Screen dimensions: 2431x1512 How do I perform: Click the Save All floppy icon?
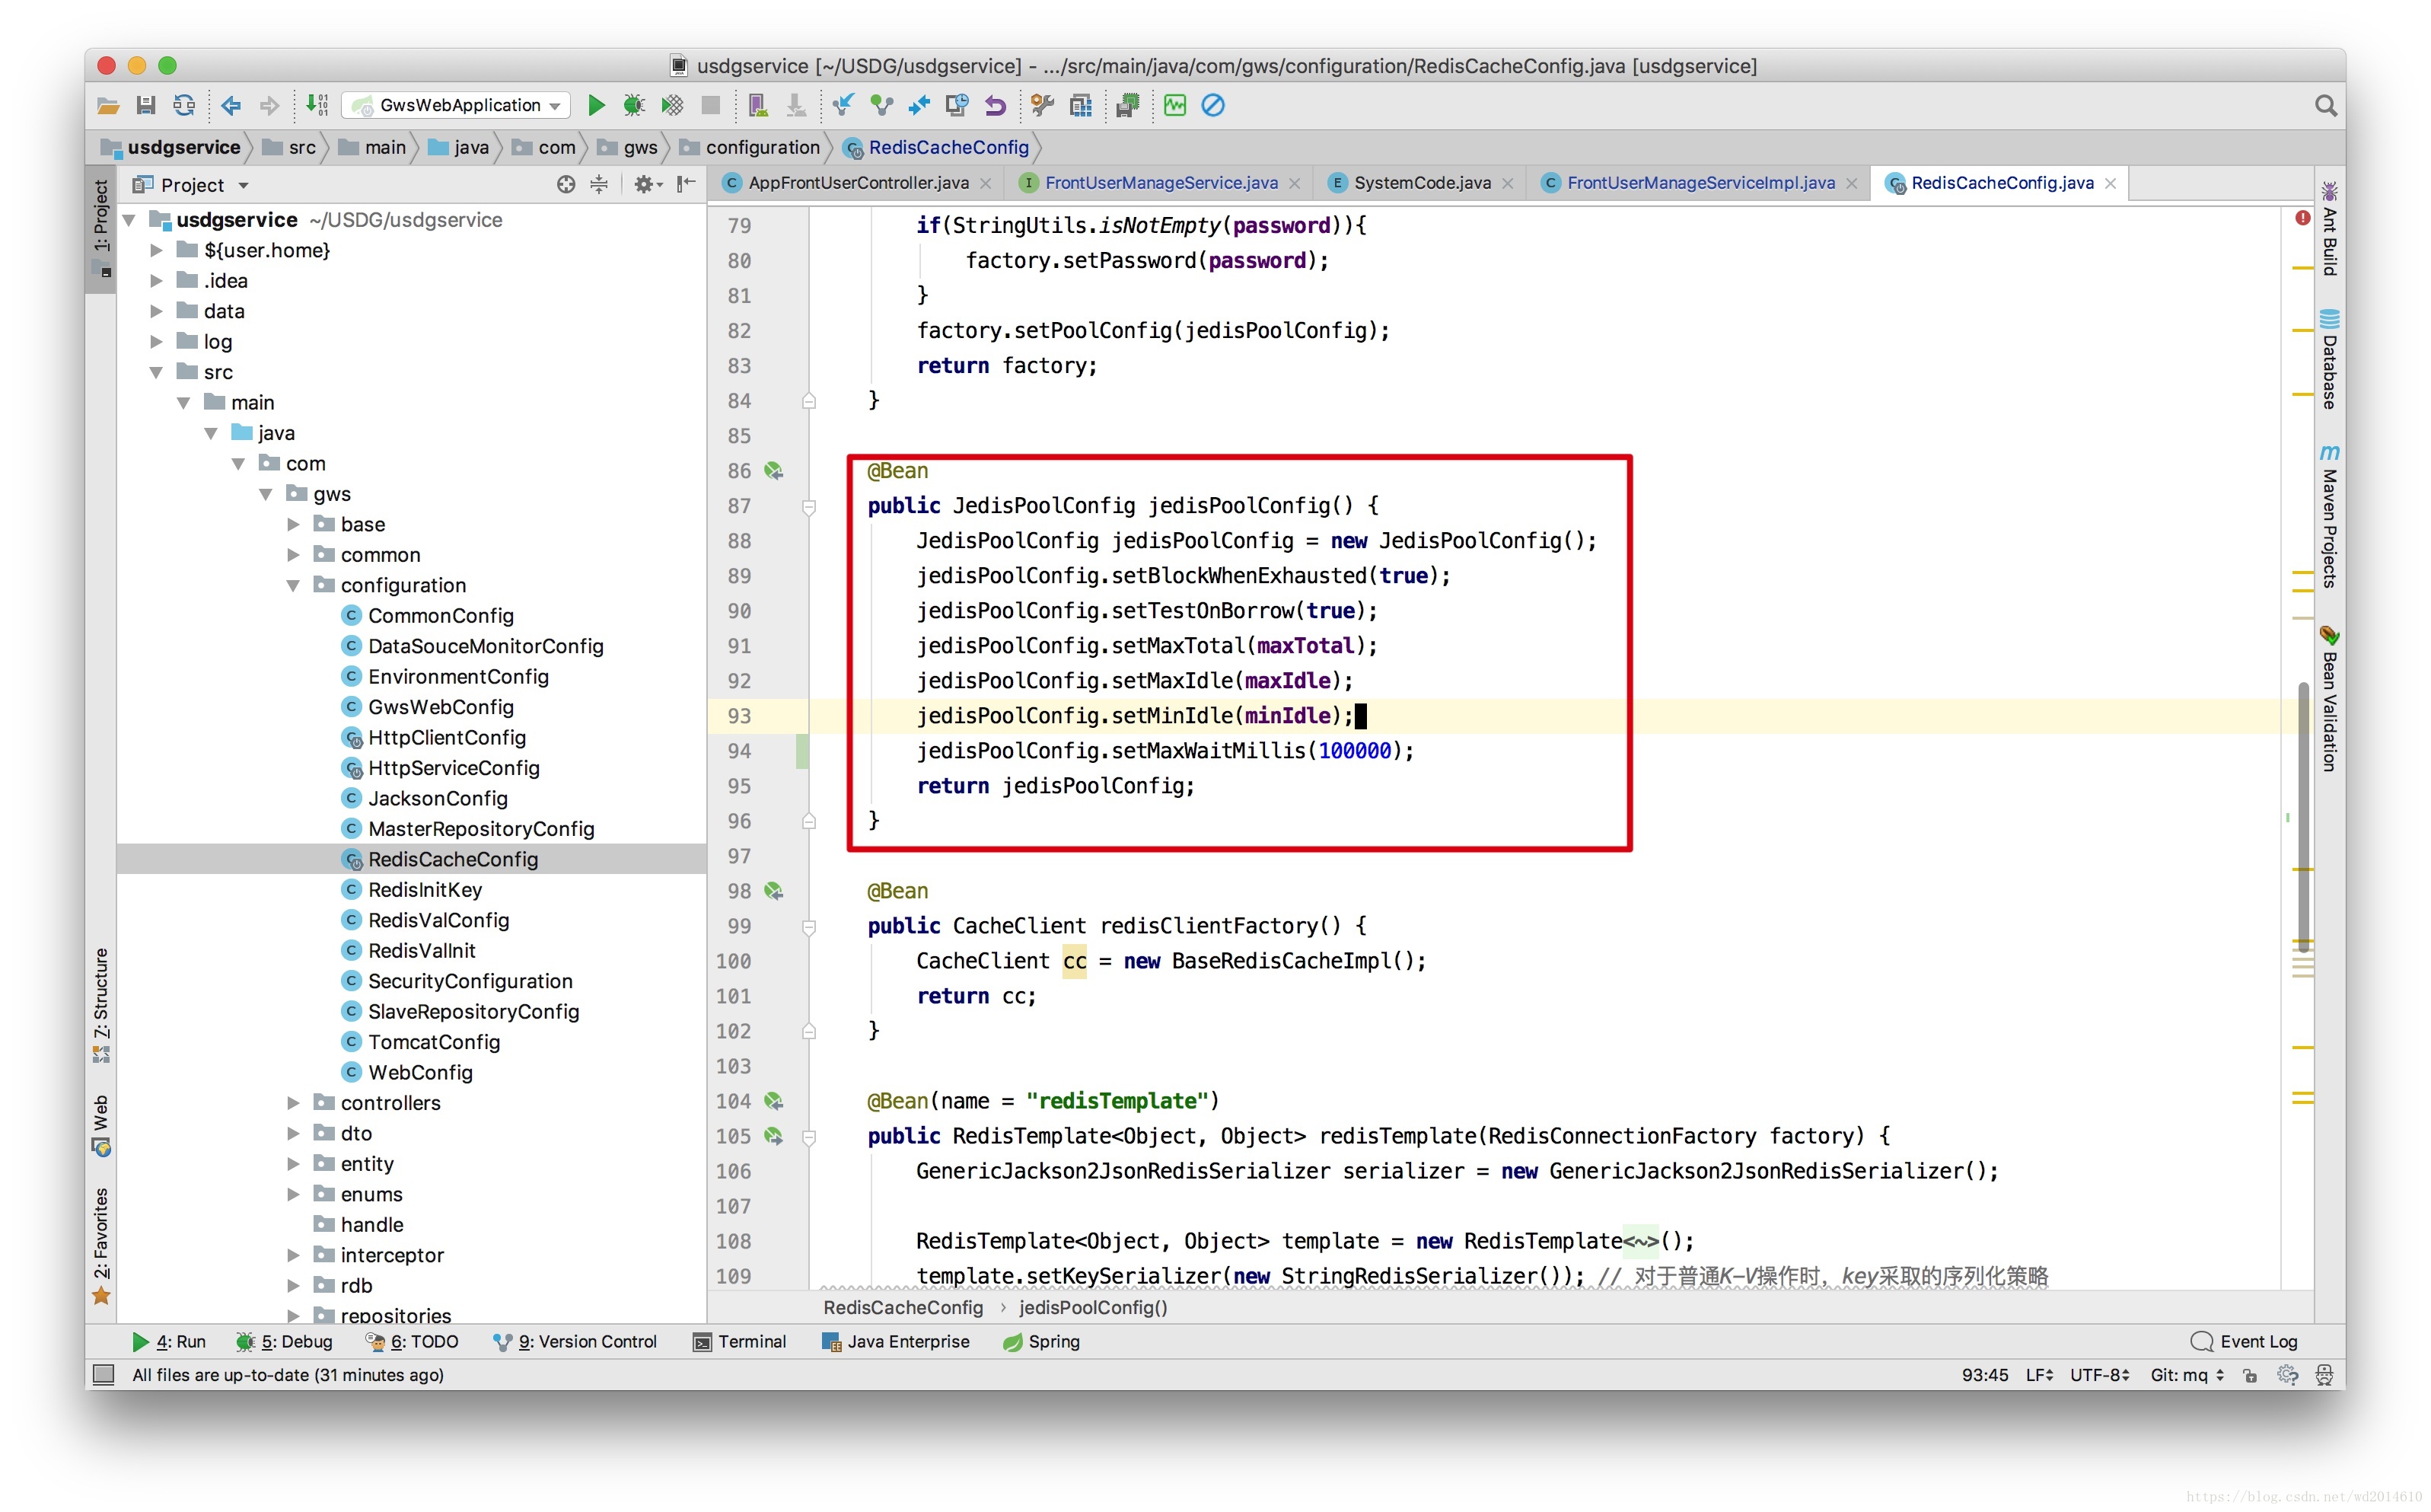coord(146,105)
